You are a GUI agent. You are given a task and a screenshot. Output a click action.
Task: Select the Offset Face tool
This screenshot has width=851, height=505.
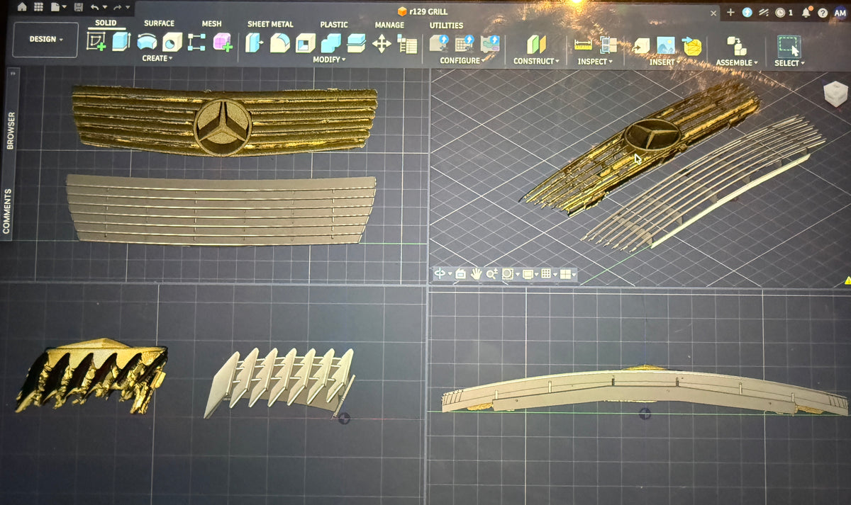[x=356, y=44]
